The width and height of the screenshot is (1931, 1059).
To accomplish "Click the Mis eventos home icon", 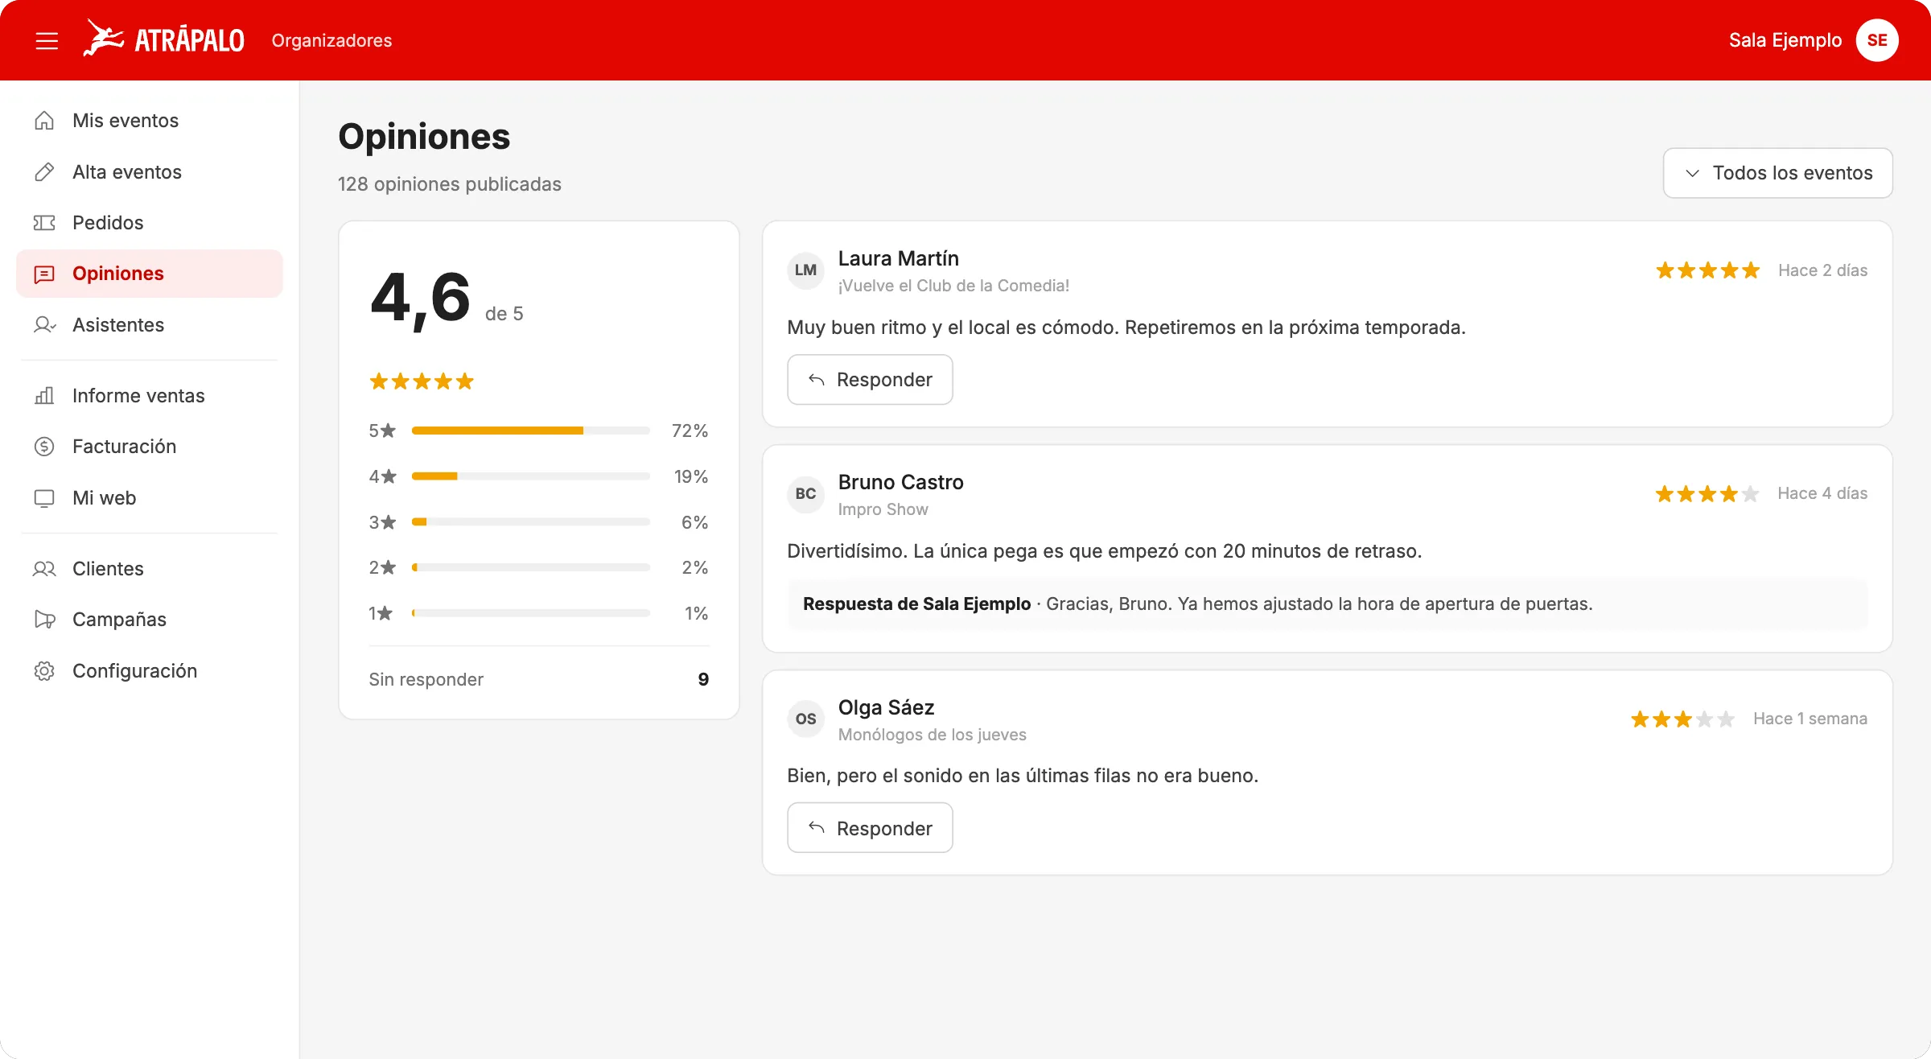I will pyautogui.click(x=44, y=121).
